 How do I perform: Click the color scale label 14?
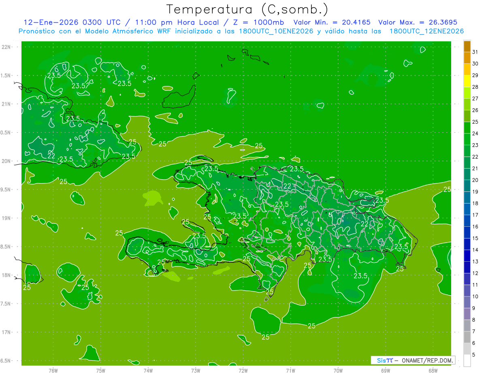click(475, 250)
